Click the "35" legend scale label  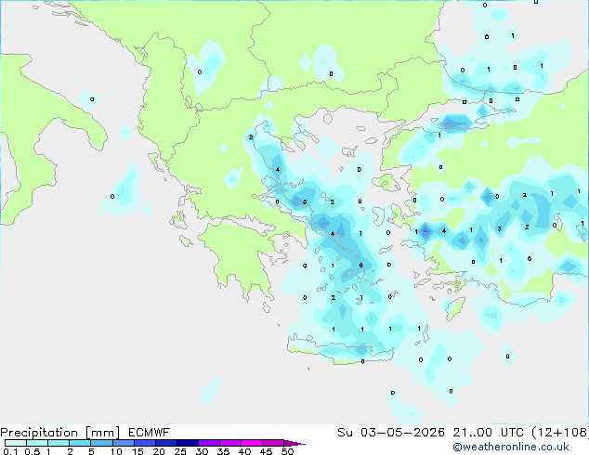(x=223, y=451)
